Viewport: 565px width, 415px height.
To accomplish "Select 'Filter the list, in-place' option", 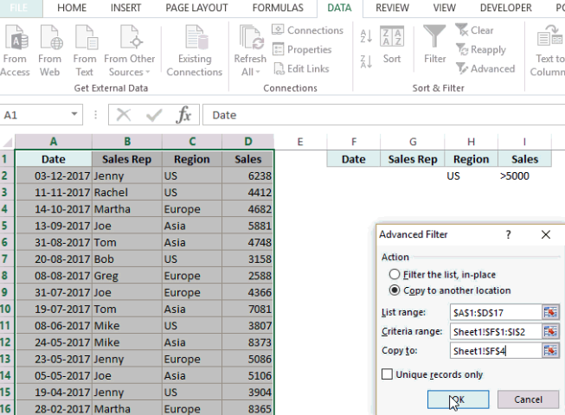I will tap(395, 274).
